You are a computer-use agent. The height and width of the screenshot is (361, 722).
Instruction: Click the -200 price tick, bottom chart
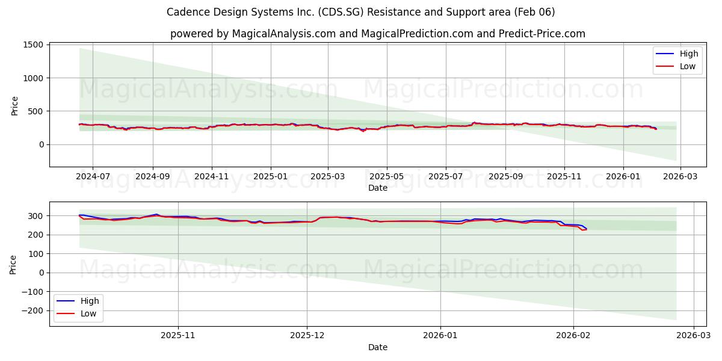pos(32,310)
